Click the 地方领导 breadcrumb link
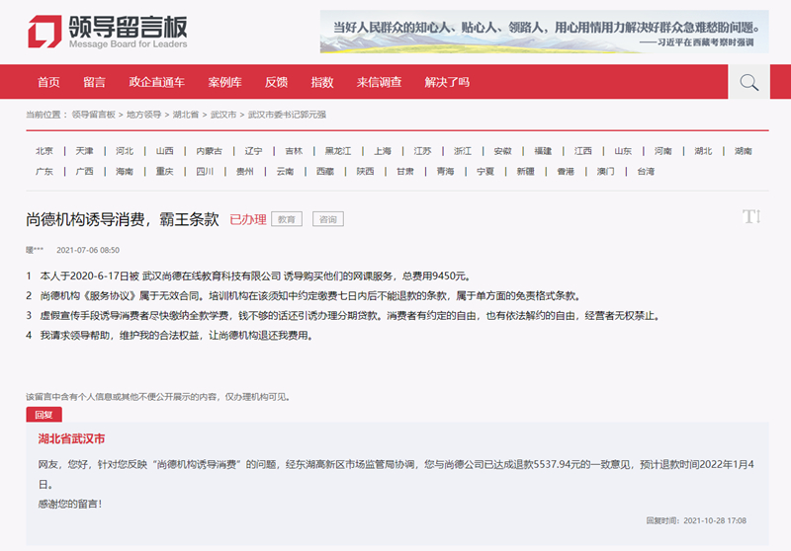Viewport: 791px width, 551px height. coord(143,115)
